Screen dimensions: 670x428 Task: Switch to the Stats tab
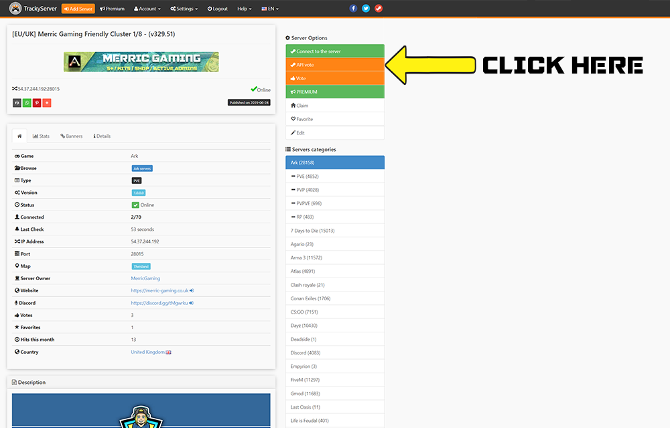click(41, 136)
